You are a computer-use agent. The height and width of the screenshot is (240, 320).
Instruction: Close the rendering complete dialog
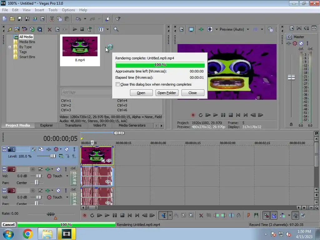coord(192,92)
